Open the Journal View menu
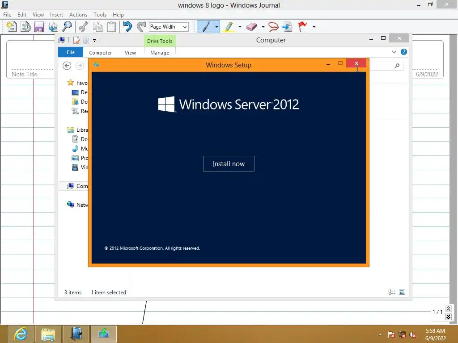 pos(38,15)
